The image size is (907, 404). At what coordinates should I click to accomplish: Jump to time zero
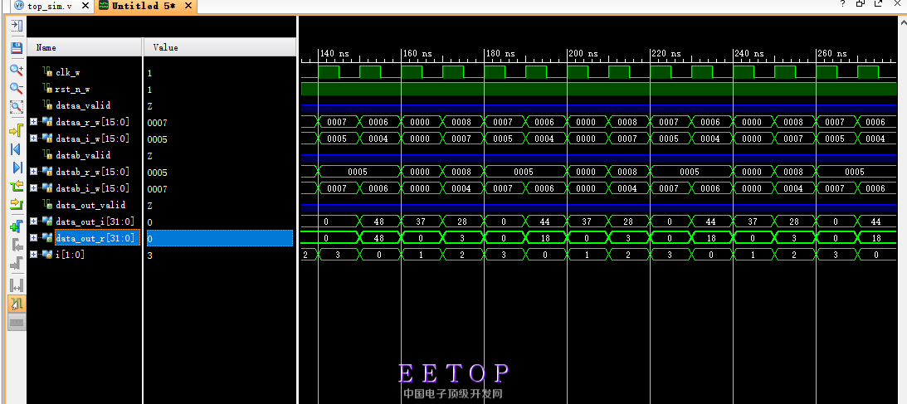click(x=17, y=149)
